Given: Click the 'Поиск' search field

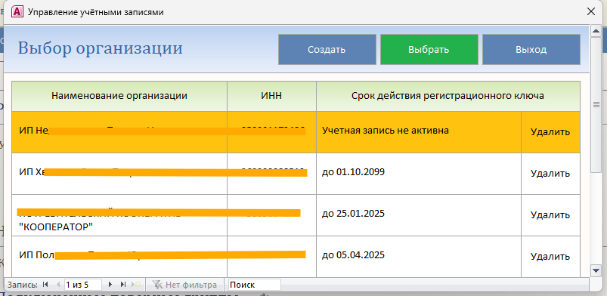Looking at the screenshot, I should coord(254,285).
